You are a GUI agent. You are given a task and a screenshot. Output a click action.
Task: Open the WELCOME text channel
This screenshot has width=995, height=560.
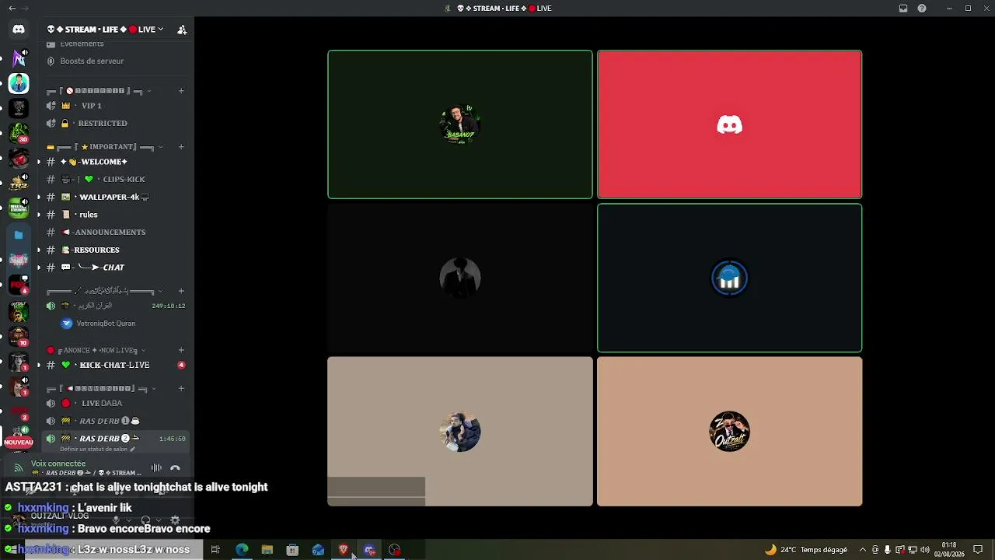click(x=115, y=162)
